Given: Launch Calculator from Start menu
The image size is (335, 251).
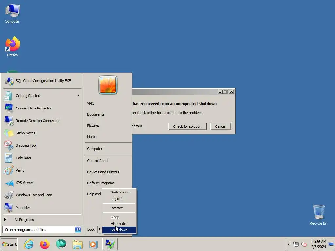Looking at the screenshot, I should coord(42,158).
